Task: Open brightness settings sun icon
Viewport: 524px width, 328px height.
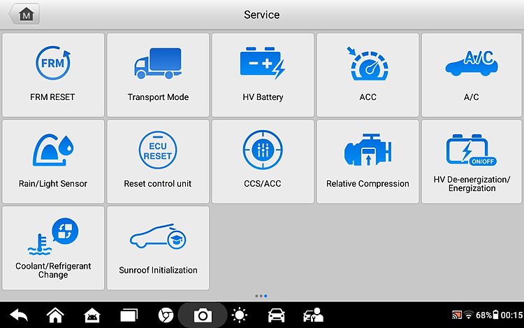Action: click(x=239, y=315)
